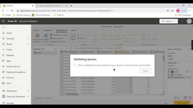Switch to the Home ribbon tab
The height and width of the screenshot is (108, 193).
36,30
